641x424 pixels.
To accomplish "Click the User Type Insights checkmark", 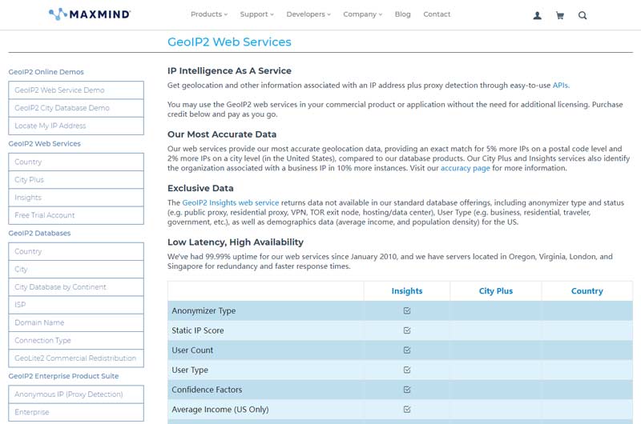I will (x=407, y=370).
